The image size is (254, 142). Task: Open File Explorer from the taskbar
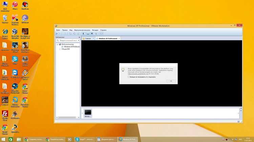(19, 139)
